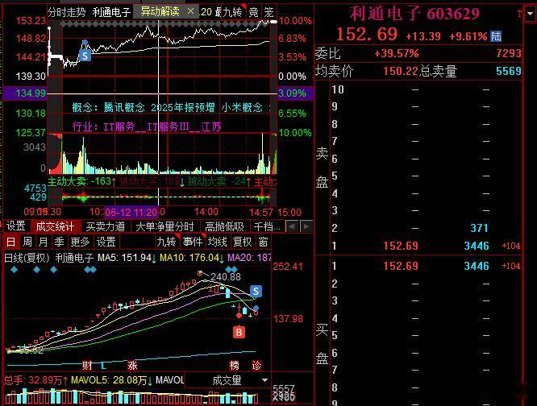Click 设置 in the K-line period bar
Screen dimensions: 537x406
[x=106, y=242]
